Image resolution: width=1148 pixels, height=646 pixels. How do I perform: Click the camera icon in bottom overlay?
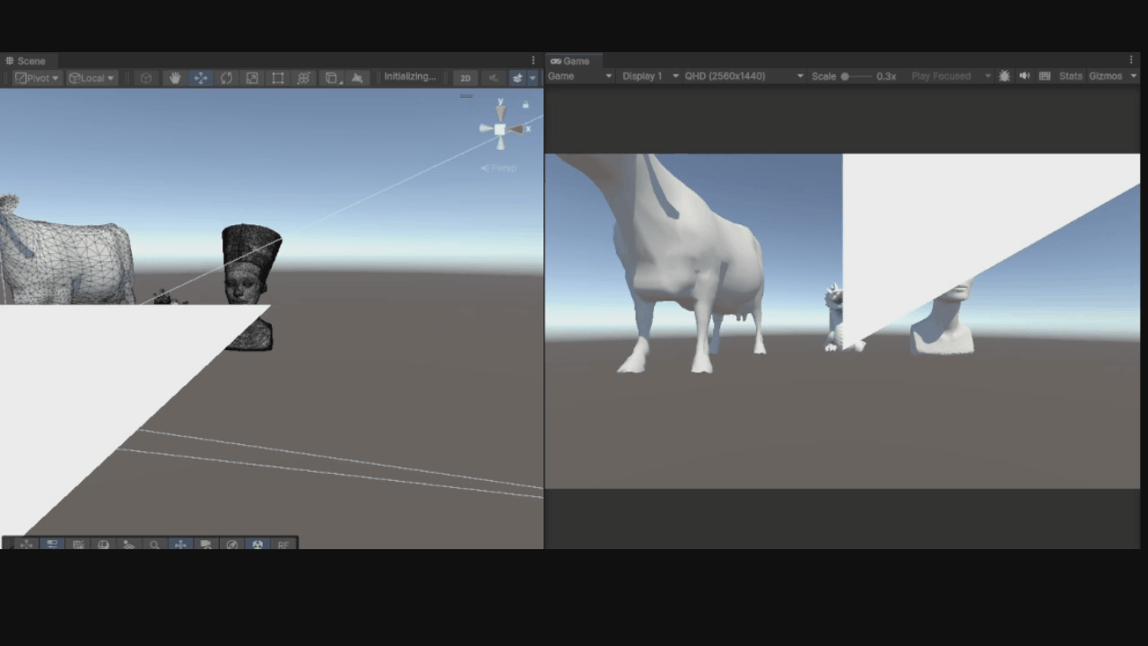point(206,545)
